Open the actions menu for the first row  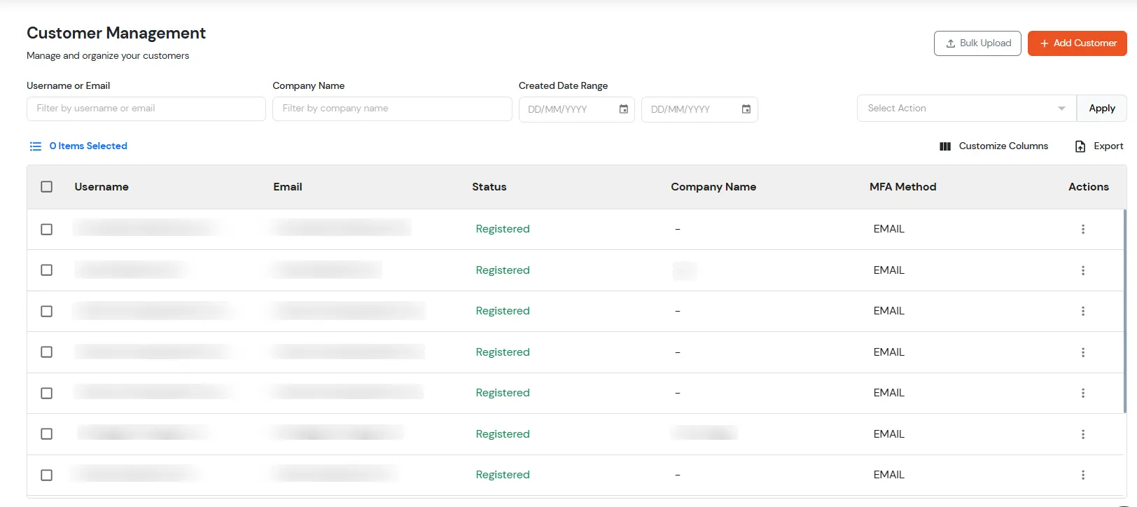tap(1083, 229)
